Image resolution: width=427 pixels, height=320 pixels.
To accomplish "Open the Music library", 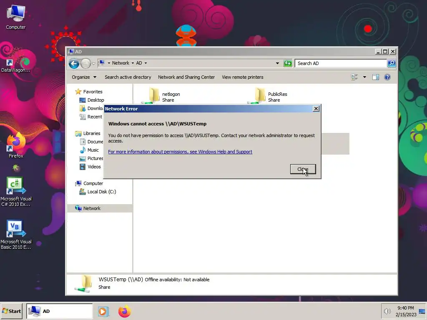I will [89, 150].
